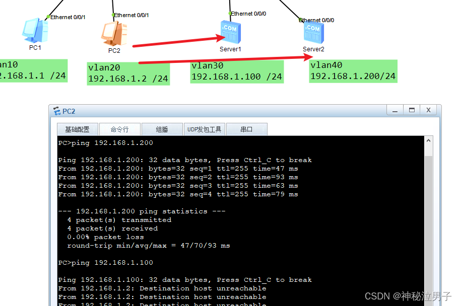This screenshot has height=306, width=459.
Task: Click the '4 packet(s) transmitted' line
Action: [x=119, y=220]
